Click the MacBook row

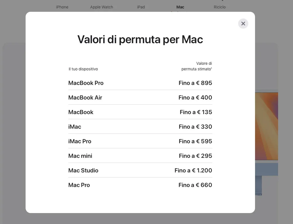pos(81,112)
